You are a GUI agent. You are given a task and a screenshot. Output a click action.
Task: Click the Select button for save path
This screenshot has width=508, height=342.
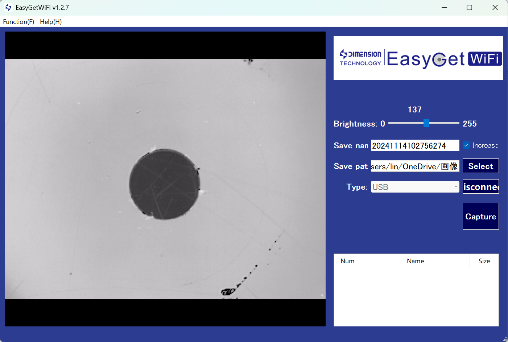[480, 166]
